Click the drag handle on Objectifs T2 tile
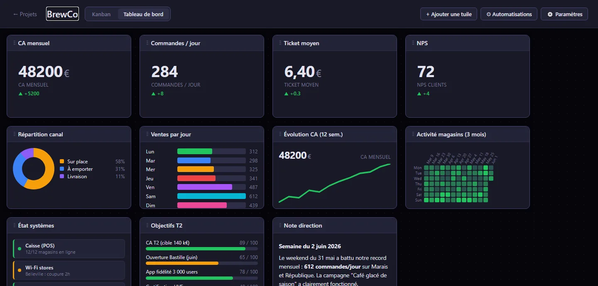Viewport: 598px width, 286px height. [x=147, y=225]
